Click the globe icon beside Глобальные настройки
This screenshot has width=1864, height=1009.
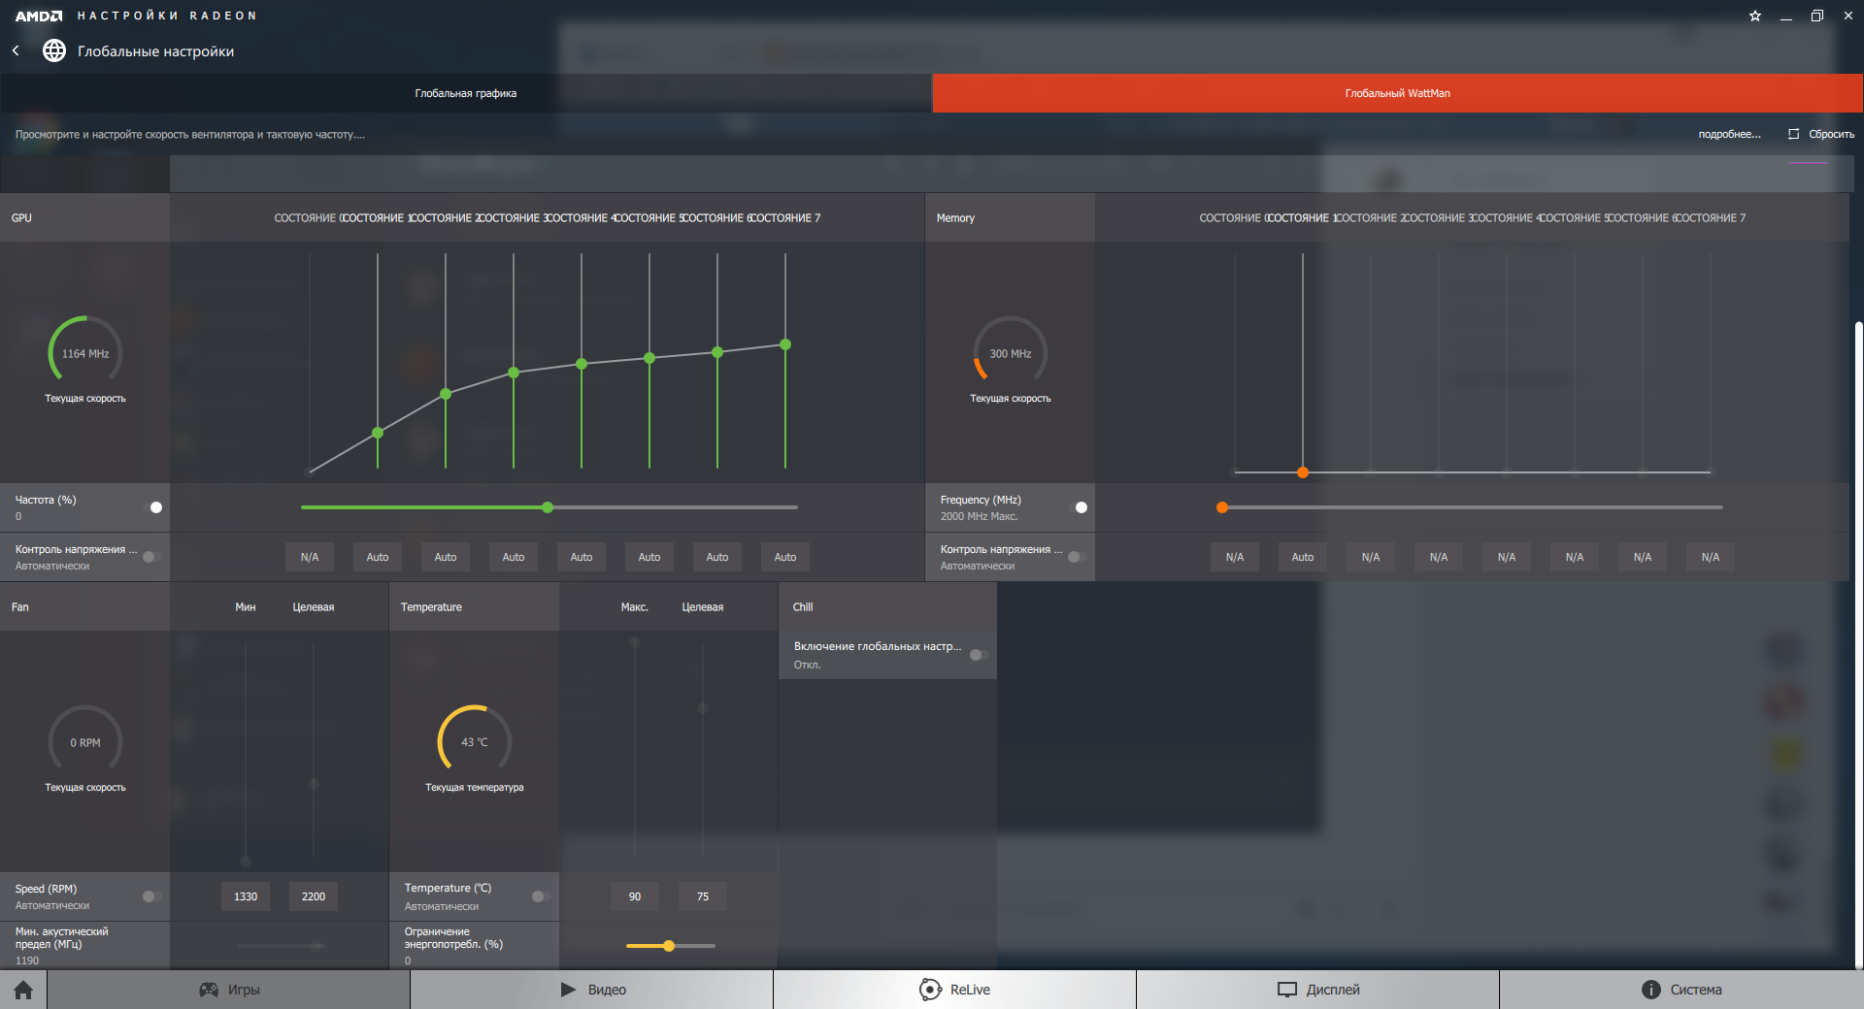[x=54, y=50]
